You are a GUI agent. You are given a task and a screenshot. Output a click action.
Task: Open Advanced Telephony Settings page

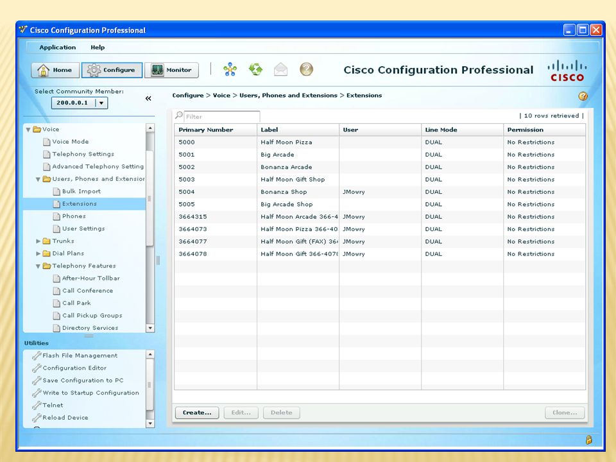click(x=98, y=167)
